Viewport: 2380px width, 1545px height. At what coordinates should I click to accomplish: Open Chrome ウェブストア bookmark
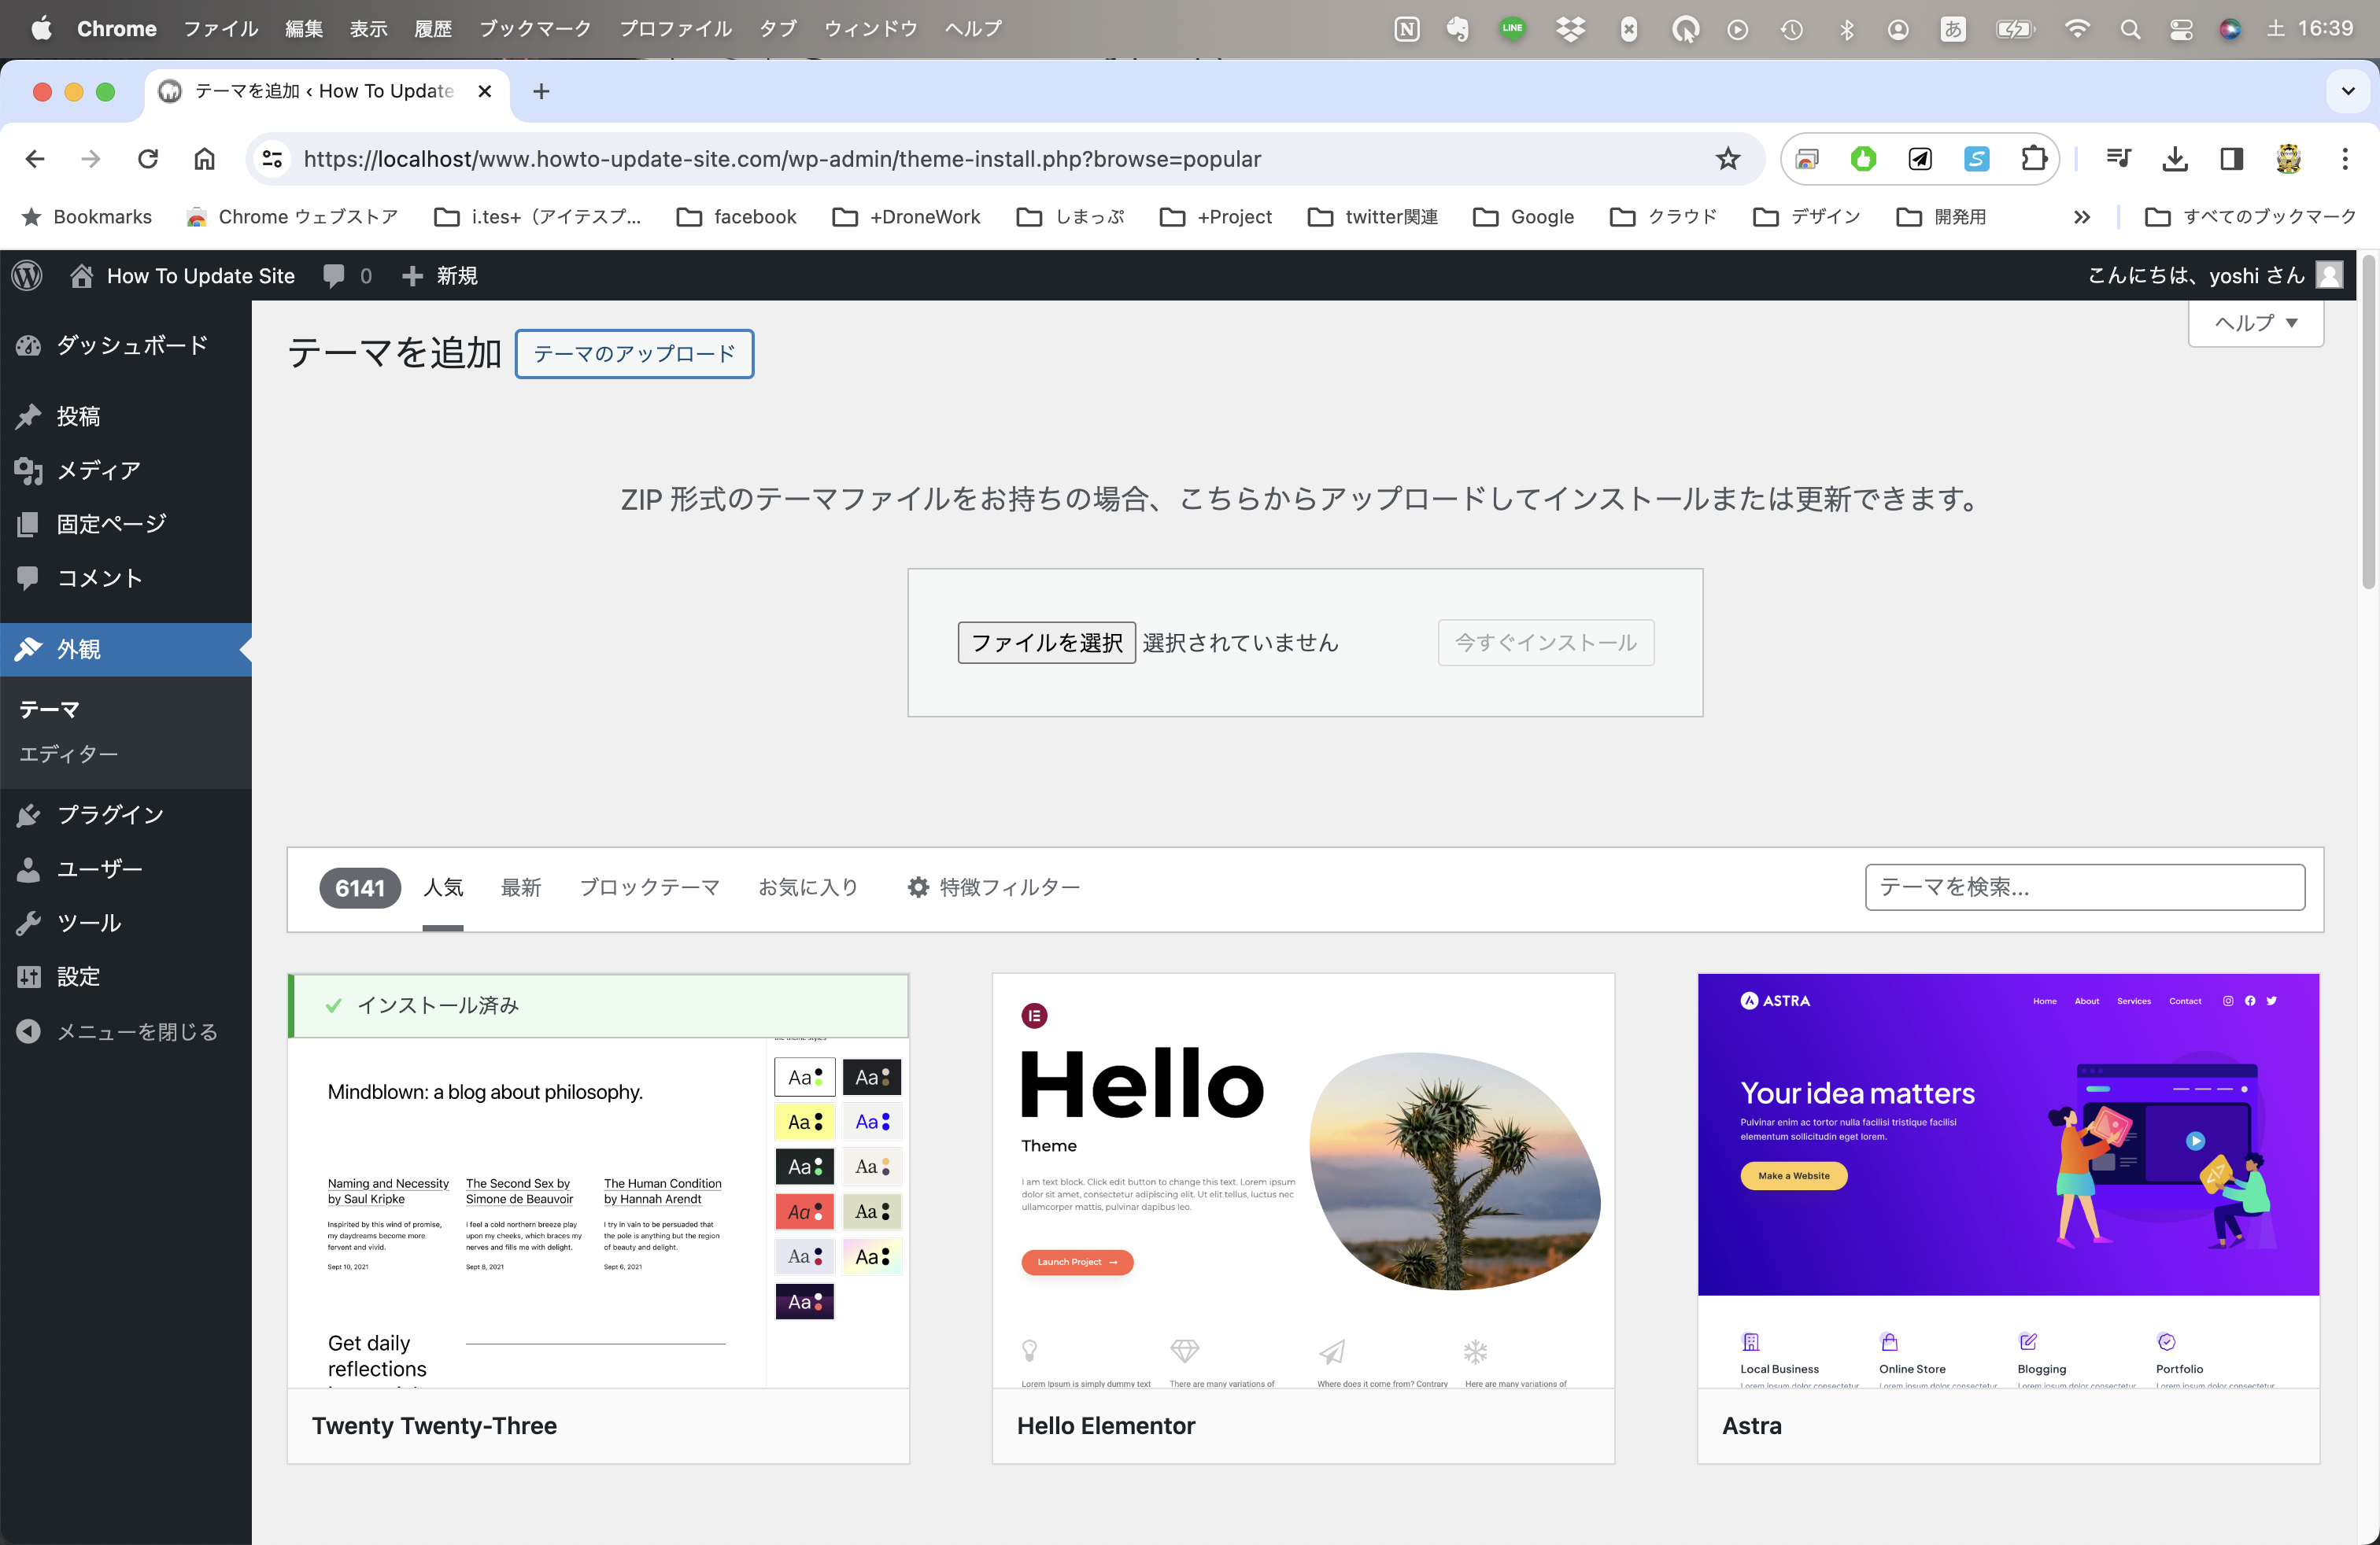[x=292, y=217]
